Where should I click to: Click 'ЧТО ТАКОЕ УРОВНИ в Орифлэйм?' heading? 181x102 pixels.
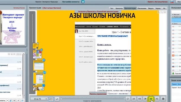coord(113,36)
